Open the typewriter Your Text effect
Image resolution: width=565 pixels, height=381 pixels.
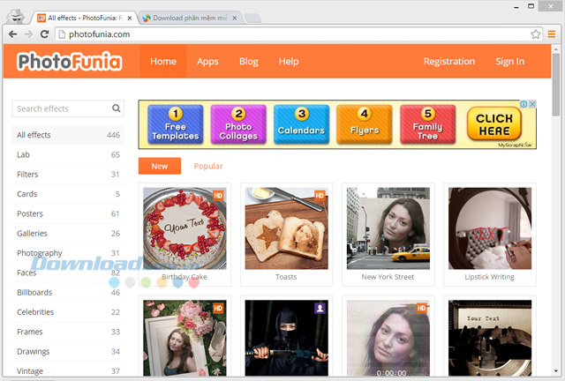pos(490,338)
